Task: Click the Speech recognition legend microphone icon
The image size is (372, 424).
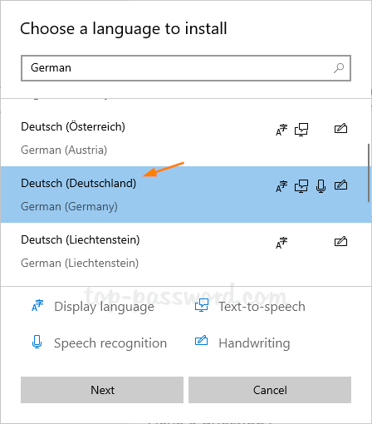Action: click(37, 342)
